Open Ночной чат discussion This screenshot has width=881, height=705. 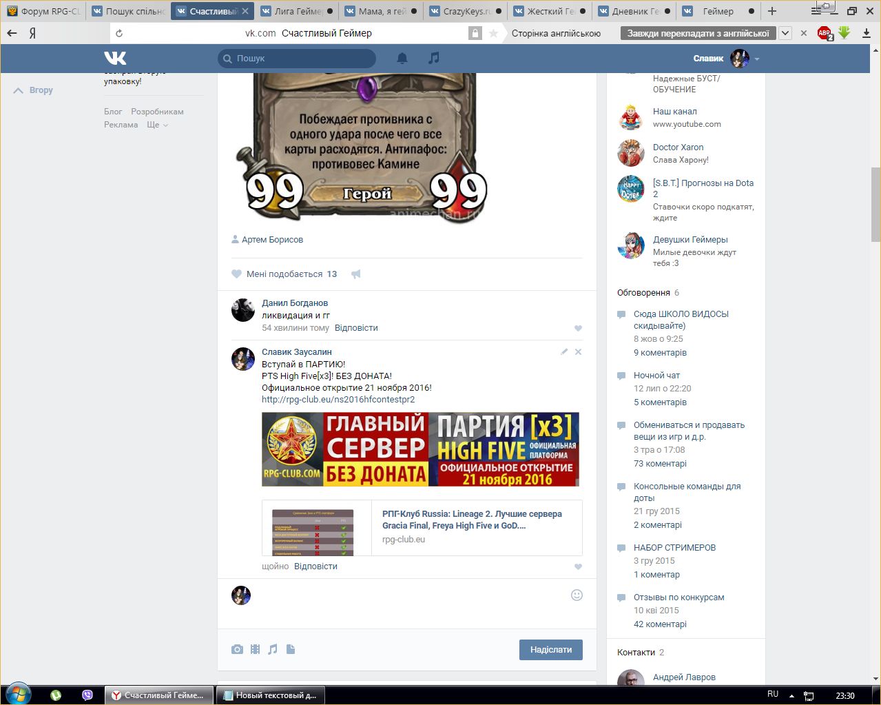click(x=656, y=376)
